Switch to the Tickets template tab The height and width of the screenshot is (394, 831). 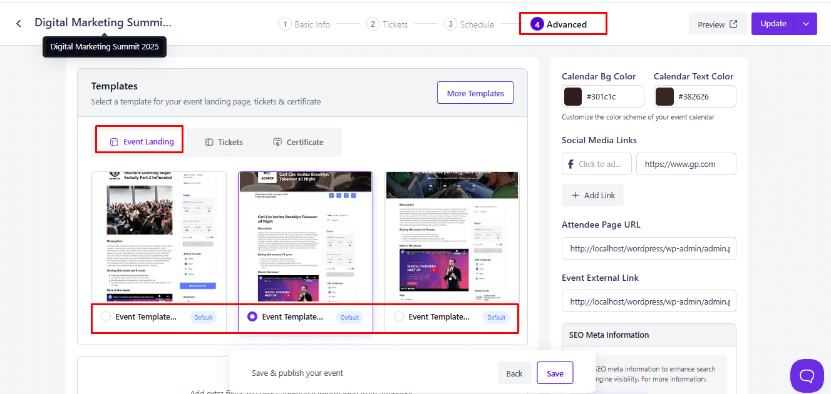pos(224,142)
